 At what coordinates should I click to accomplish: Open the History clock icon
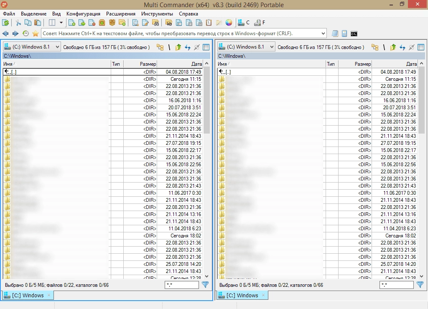25,33
